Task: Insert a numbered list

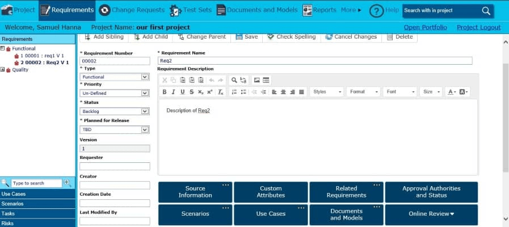Action: [x=234, y=92]
